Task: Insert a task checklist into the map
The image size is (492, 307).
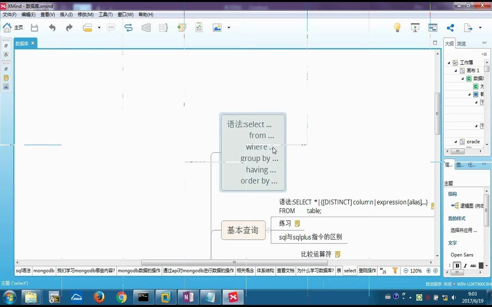Action: click(199, 28)
